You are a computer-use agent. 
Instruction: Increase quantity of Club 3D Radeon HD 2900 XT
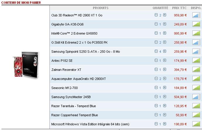point(165,15)
